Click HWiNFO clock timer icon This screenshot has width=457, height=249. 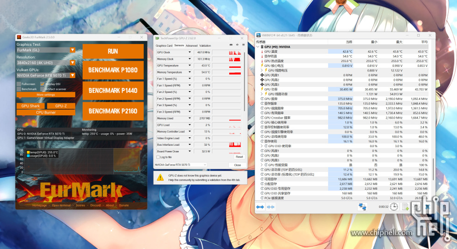click(x=394, y=207)
